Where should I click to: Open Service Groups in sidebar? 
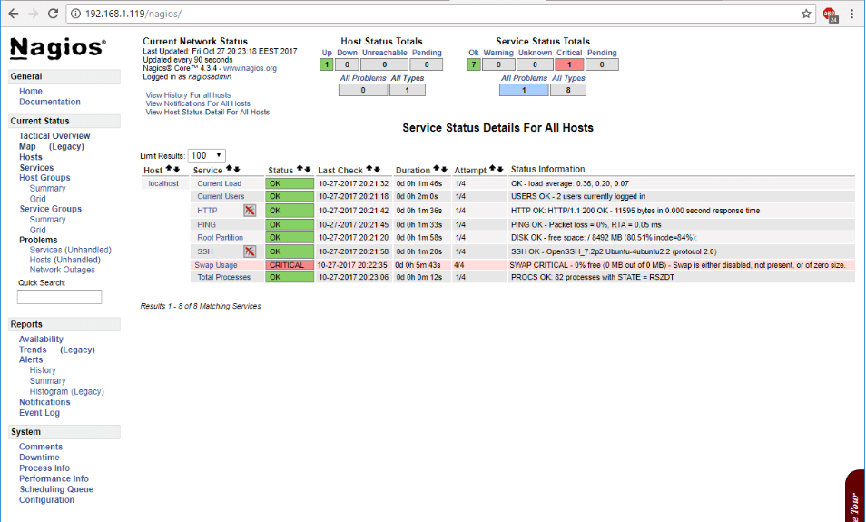click(50, 209)
